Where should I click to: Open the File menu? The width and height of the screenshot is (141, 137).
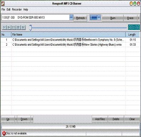[x=3, y=10]
